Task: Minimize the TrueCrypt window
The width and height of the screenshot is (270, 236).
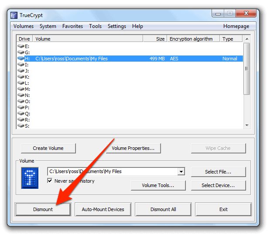Action: coord(218,14)
